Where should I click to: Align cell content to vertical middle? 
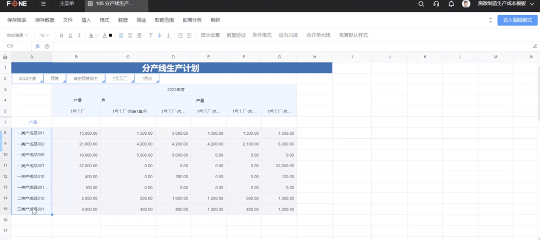tap(160, 35)
